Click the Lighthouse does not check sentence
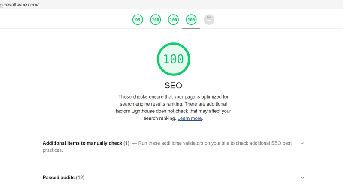Viewport: 343px width, 193px height. (173, 111)
